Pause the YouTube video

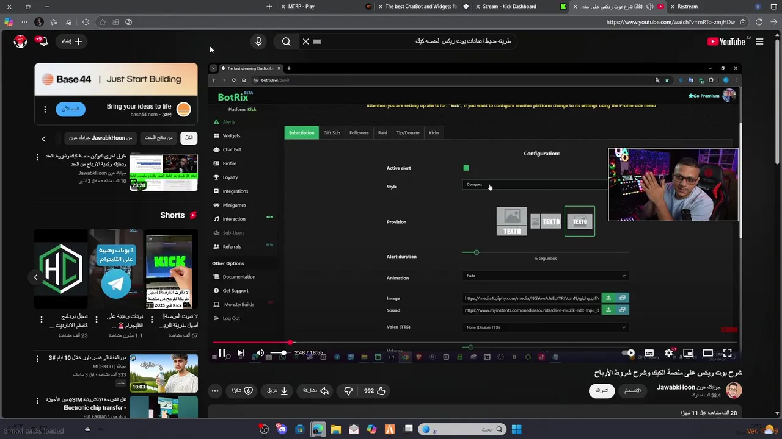click(222, 352)
